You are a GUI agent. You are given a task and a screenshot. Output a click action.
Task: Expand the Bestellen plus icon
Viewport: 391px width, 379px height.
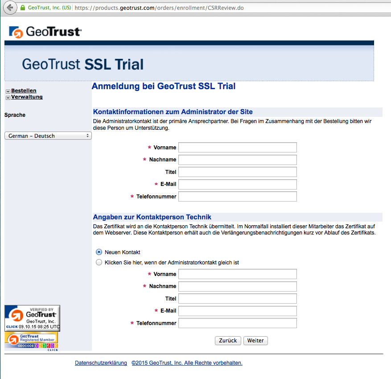tap(8, 91)
